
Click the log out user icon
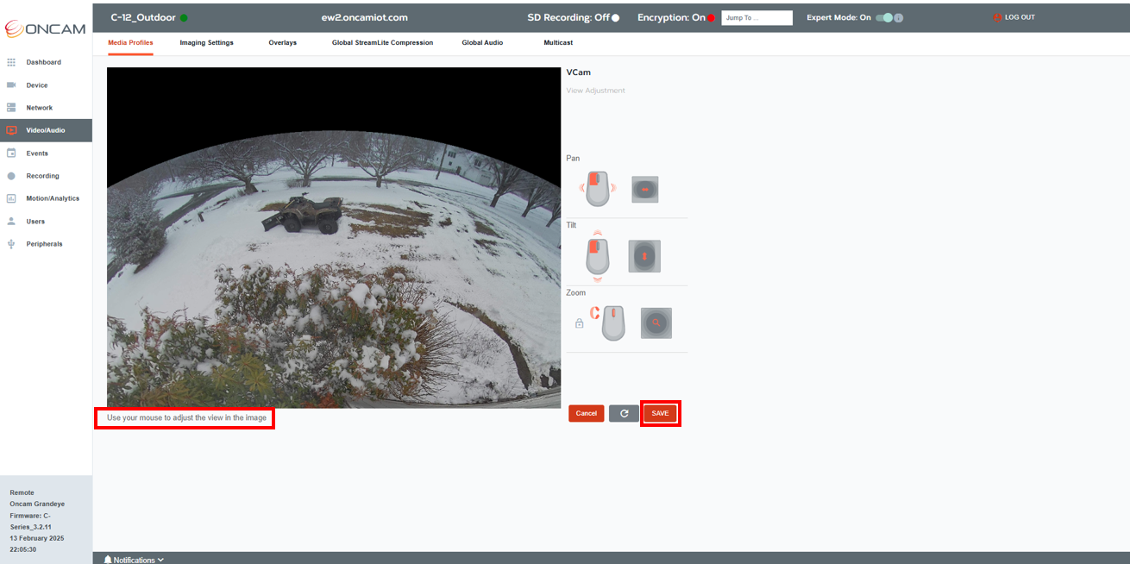point(998,17)
